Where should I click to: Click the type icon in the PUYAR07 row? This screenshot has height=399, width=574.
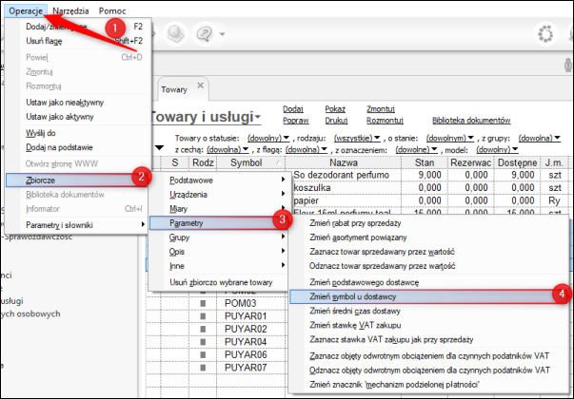(202, 367)
